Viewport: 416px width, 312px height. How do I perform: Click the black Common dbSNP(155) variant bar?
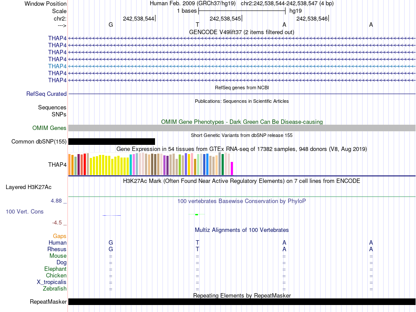(x=112, y=141)
